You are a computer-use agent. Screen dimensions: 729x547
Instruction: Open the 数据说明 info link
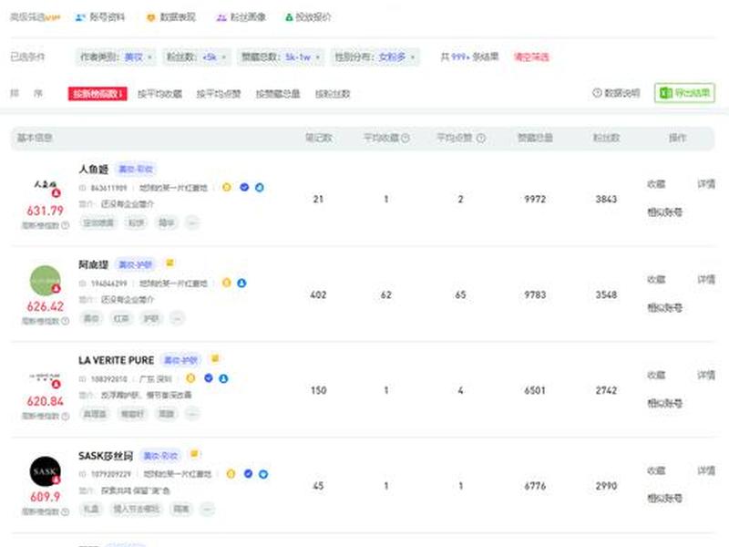617,93
